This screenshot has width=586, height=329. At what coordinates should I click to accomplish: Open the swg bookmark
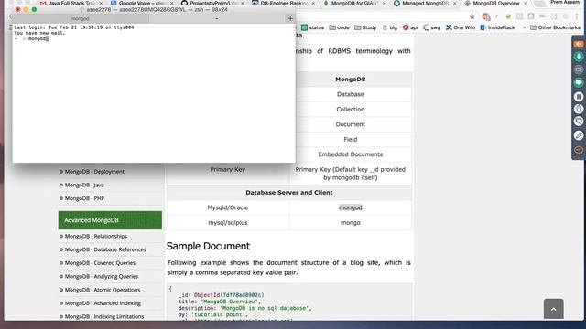pyautogui.click(x=431, y=27)
